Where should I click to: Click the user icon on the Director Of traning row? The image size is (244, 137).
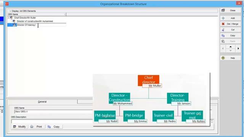[14, 25]
